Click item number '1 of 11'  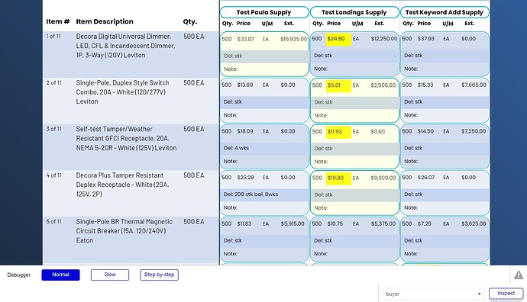(x=53, y=37)
